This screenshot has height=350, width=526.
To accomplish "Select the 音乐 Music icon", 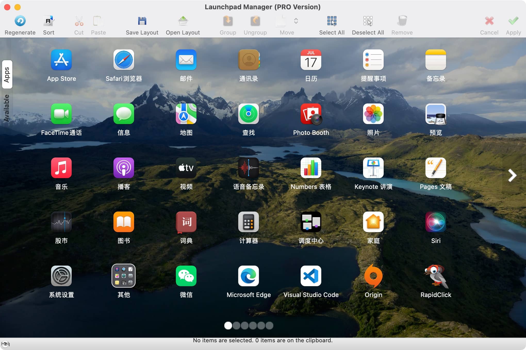I will 61,168.
